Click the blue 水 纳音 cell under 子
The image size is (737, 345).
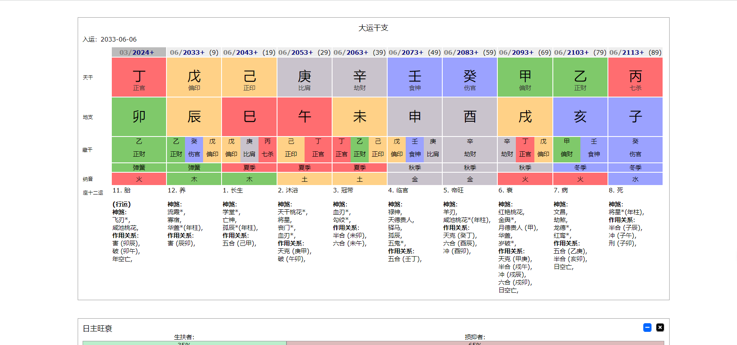point(635,179)
